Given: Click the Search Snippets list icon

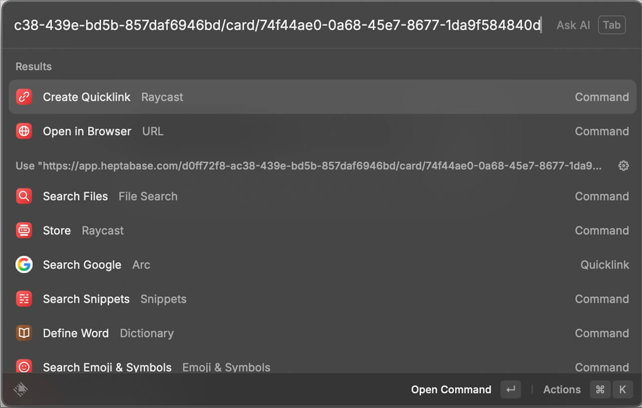Looking at the screenshot, I should 23,299.
